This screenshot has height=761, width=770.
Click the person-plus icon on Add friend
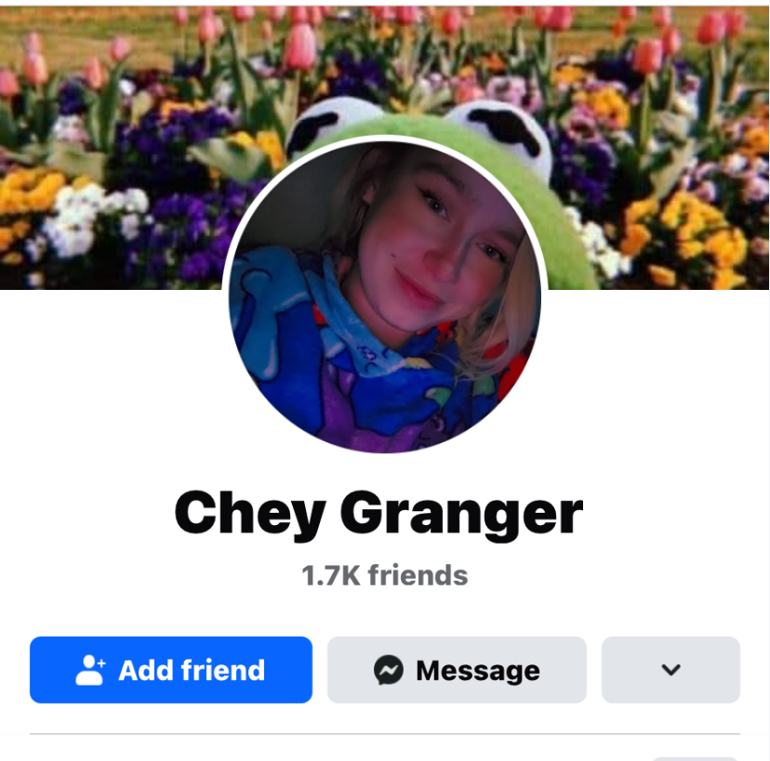pos(91,670)
